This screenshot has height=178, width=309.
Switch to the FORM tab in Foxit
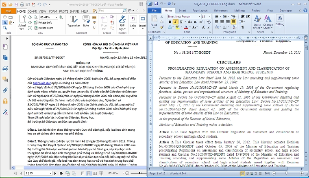tap(53, 11)
